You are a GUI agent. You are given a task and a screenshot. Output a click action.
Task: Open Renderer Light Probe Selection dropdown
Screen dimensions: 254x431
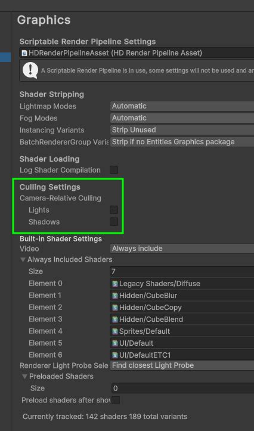click(182, 365)
